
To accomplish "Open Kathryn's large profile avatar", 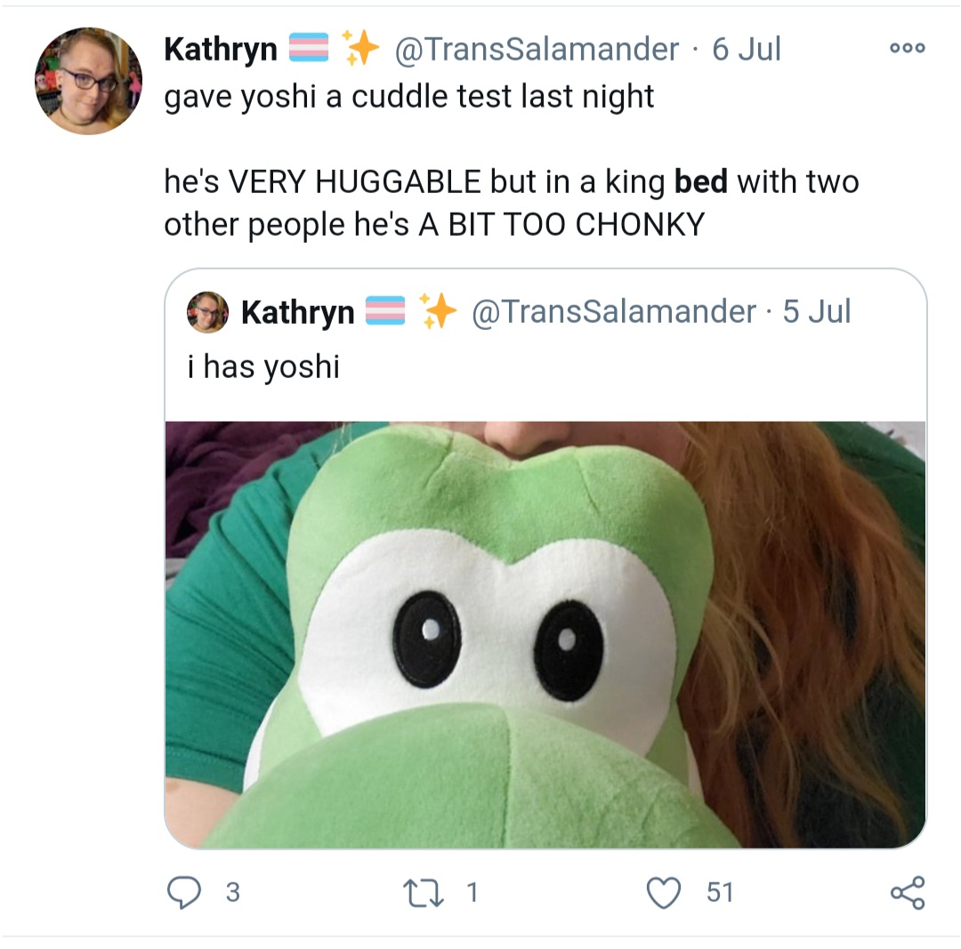I will point(88,80).
